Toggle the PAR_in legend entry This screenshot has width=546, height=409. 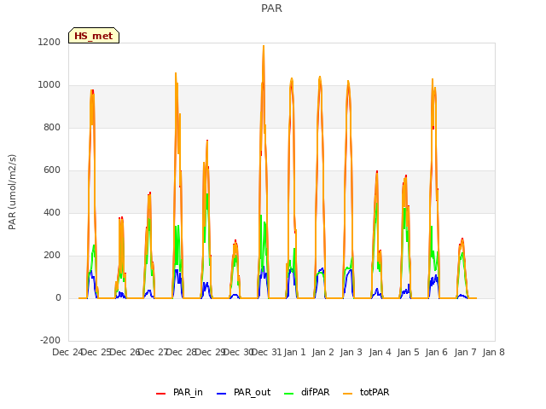point(179,392)
